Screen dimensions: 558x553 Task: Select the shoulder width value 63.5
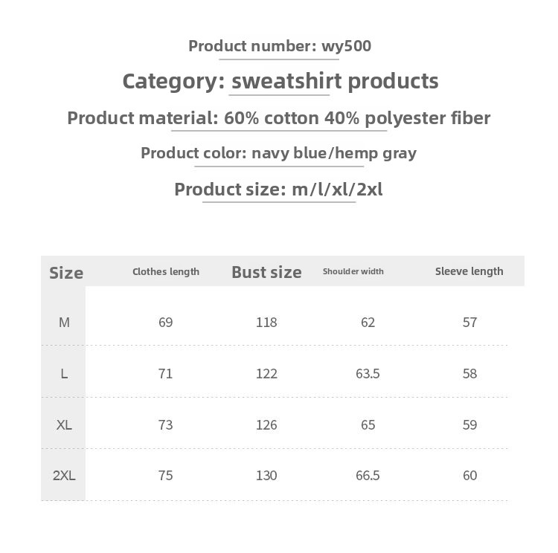[368, 374]
